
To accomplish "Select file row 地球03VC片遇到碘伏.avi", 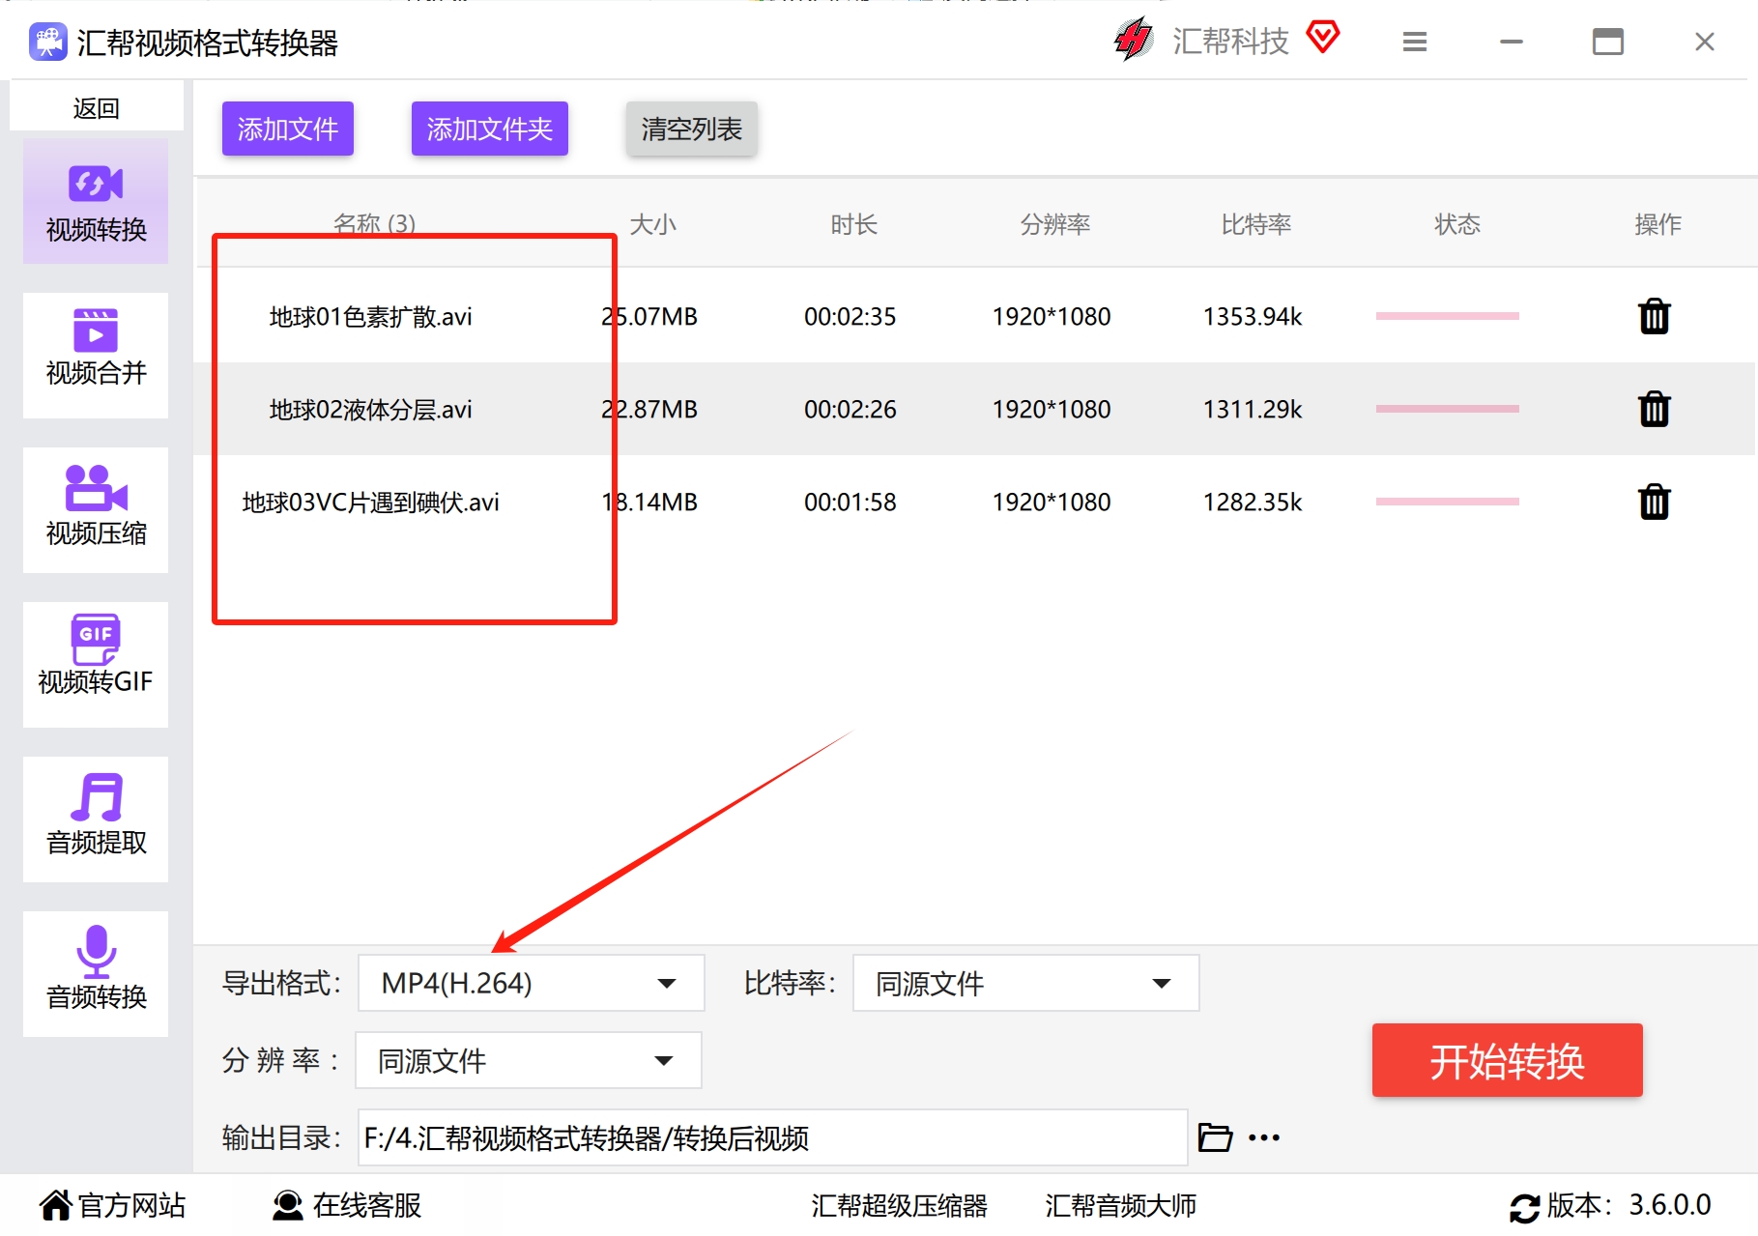I will point(976,502).
